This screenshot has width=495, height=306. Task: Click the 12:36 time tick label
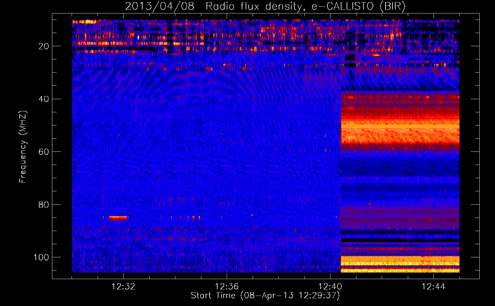point(227,286)
